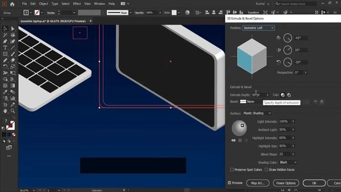Expand Highlight Size slider arrow
The width and height of the screenshot is (341, 192).
coord(293,146)
